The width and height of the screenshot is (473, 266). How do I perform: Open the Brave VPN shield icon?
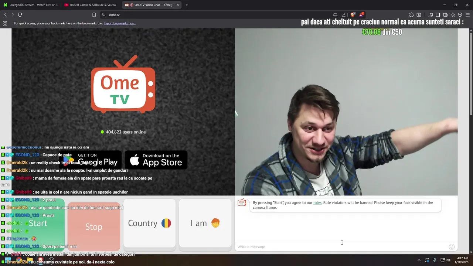pyautogui.click(x=460, y=15)
